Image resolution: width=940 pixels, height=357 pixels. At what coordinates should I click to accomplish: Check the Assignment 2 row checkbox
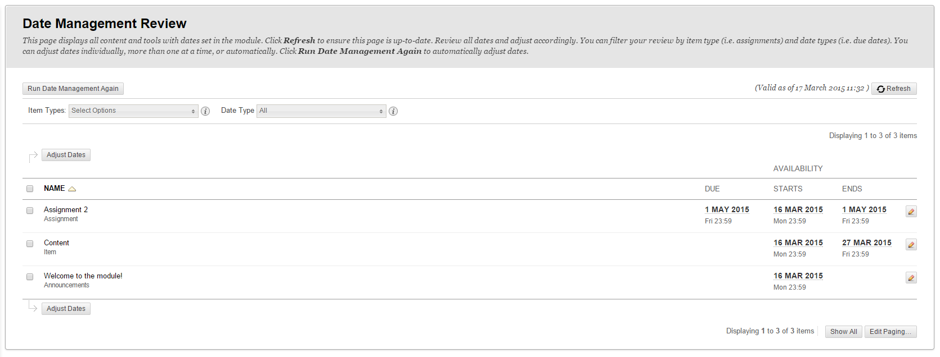pos(30,210)
